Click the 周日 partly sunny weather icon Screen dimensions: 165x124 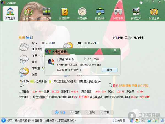[68, 45]
